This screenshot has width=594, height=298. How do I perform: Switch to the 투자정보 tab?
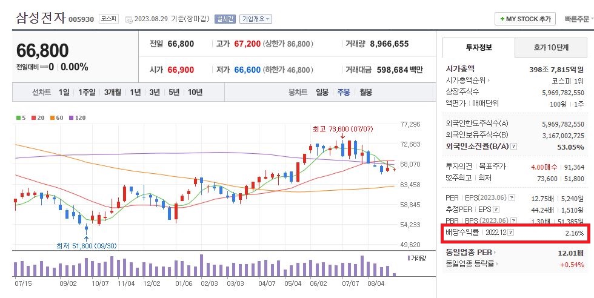[x=479, y=48]
